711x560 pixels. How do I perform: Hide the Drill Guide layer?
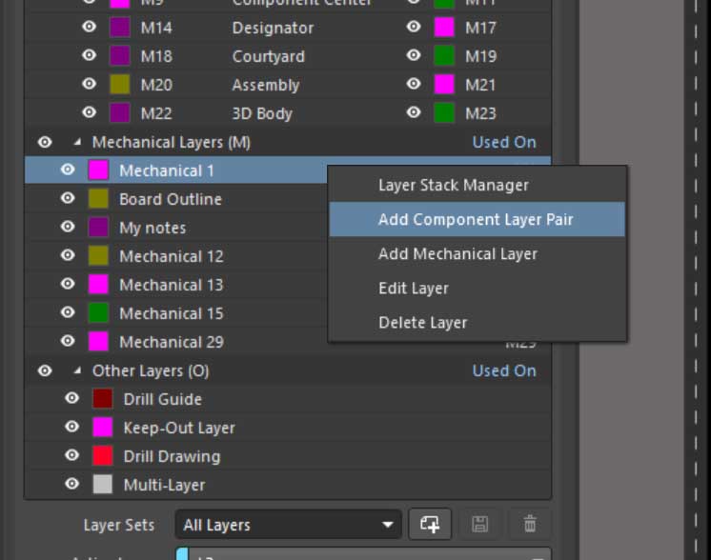pos(71,399)
